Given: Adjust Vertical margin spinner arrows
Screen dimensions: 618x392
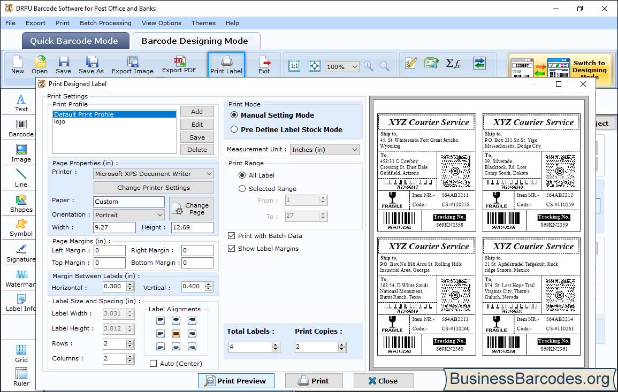Looking at the screenshot, I should pos(209,287).
